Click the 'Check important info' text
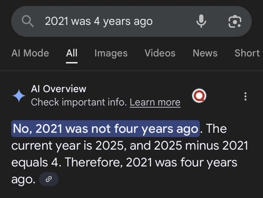 [79, 102]
